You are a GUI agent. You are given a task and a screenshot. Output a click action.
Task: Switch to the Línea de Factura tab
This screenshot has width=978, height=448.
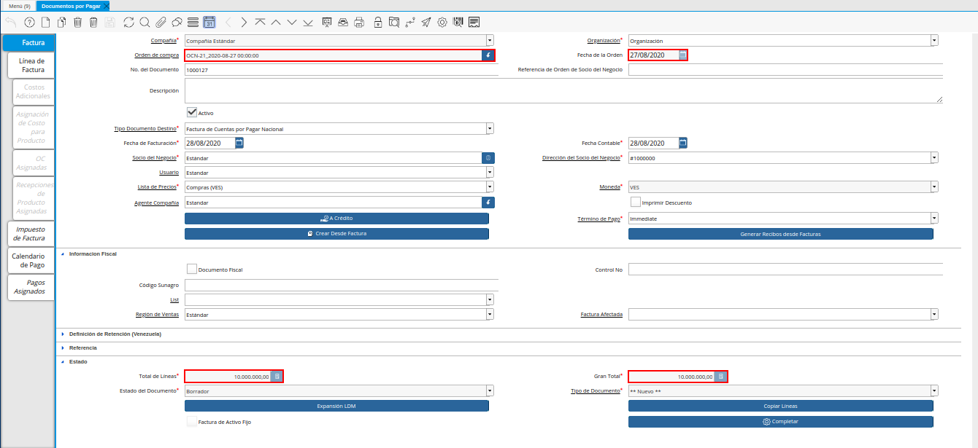[x=32, y=66]
